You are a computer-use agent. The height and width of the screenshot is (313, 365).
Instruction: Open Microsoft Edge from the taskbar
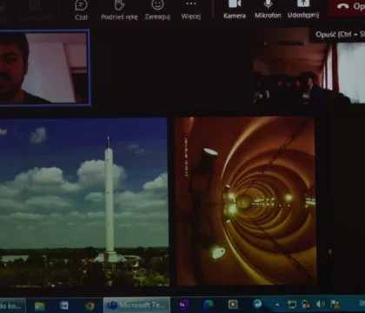pos(208,304)
